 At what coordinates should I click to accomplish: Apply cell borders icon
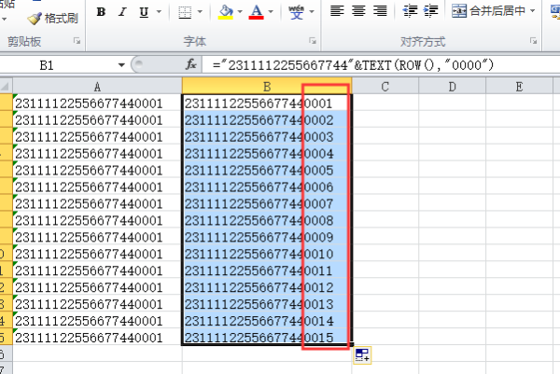(x=185, y=12)
